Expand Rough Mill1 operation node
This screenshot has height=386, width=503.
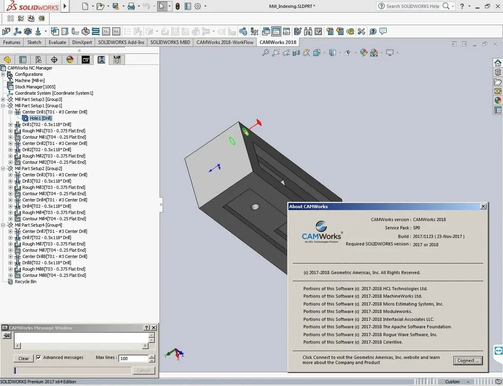(11, 131)
